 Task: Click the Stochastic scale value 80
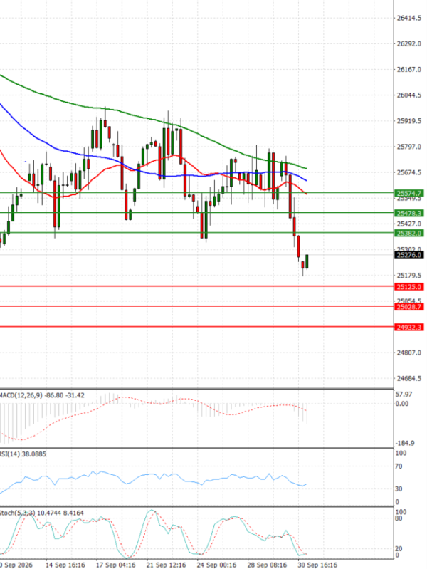399,518
